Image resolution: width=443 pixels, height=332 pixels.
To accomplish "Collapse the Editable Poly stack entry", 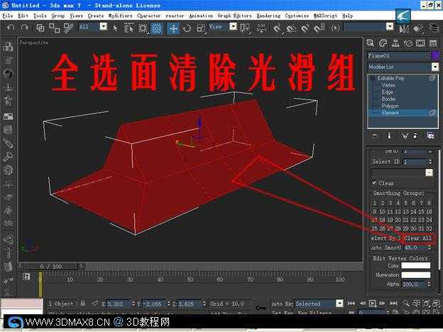I will click(373, 78).
